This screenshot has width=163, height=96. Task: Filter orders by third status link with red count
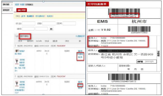[x=40, y=16]
